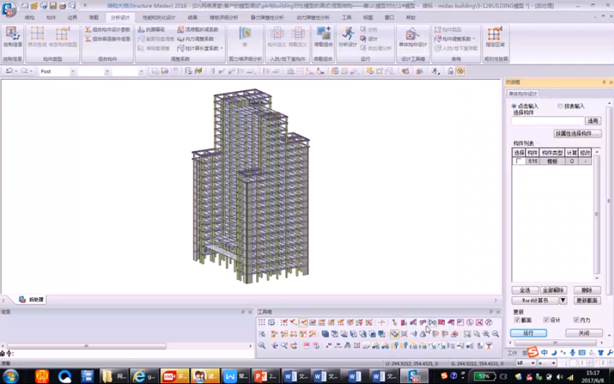The width and height of the screenshot is (614, 384).
Task: Click the highlighted view icon in toolbox second row
Action: [394, 334]
